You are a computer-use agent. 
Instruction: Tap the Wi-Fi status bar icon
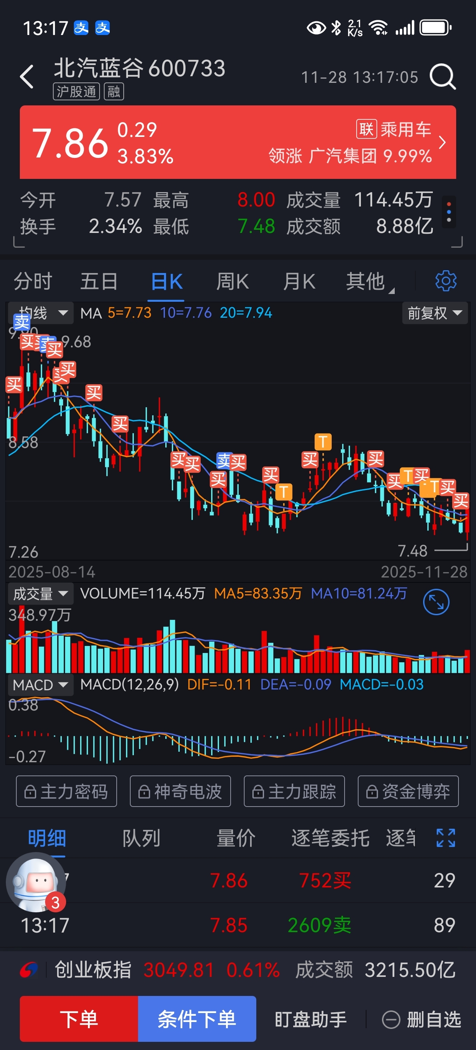[x=378, y=28]
